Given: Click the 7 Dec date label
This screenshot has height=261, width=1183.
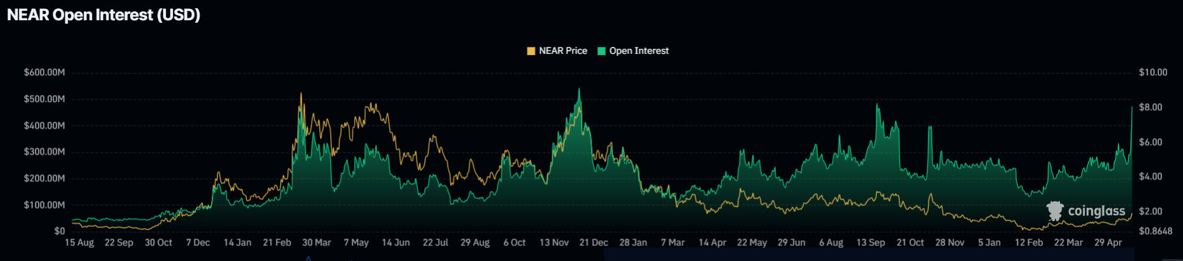Looking at the screenshot, I should 198,243.
